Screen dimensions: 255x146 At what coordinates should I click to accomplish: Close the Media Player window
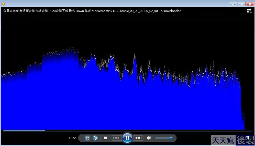tap(250, 4)
